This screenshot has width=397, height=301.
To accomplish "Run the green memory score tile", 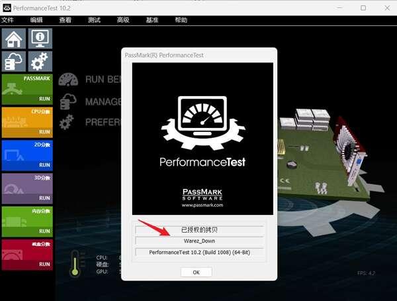I will [x=27, y=221].
